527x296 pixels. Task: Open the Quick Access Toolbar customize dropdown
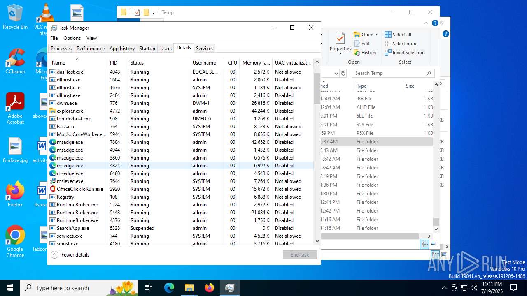(x=154, y=12)
